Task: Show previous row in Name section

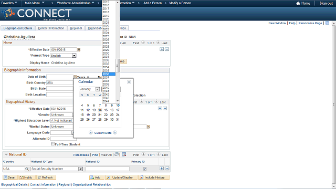Action: (x=143, y=43)
